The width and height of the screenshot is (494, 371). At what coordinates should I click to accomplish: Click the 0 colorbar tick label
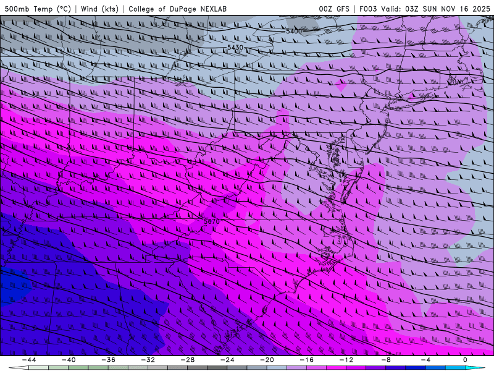[466, 360]
